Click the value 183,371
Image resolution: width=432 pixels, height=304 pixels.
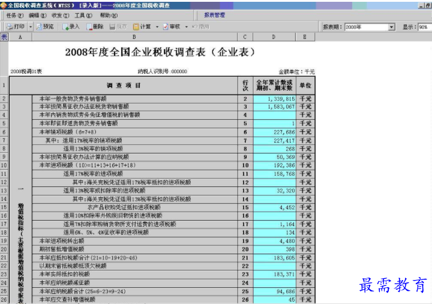(x=284, y=274)
